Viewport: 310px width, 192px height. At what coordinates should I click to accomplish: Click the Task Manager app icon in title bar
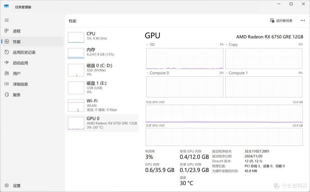click(6, 6)
